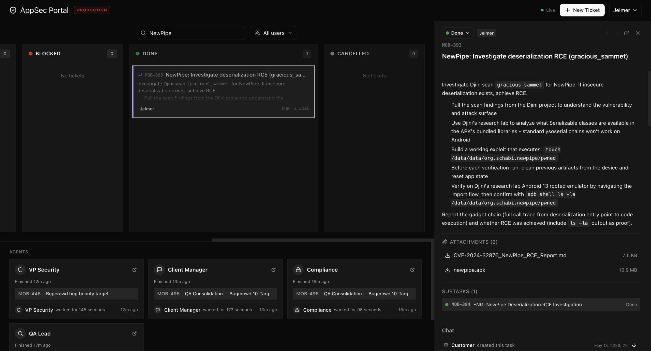Image resolution: width=651 pixels, height=351 pixels.
Task: Open Client Manager's MOB-495 QA Consolidation task
Action: 215,294
